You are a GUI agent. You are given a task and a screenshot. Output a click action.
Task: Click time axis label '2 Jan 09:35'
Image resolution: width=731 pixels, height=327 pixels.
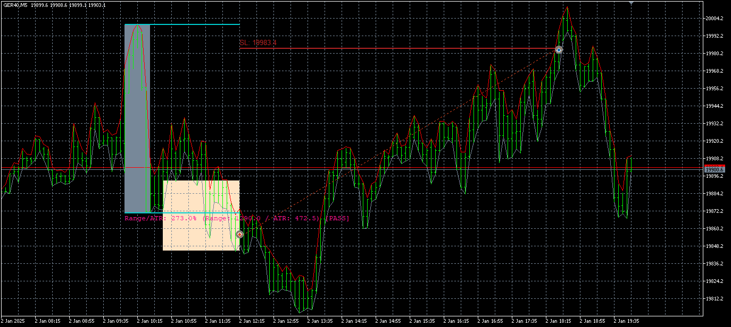115,321
